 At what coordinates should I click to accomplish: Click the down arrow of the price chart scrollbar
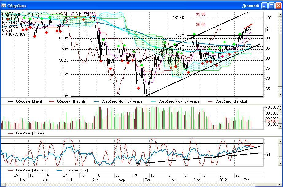coord(281,95)
